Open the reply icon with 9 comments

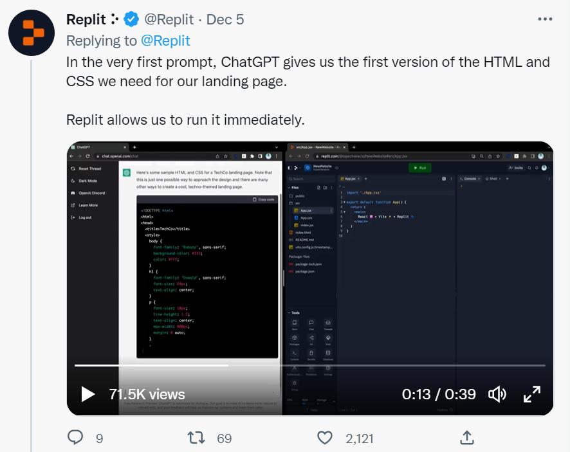coord(75,437)
